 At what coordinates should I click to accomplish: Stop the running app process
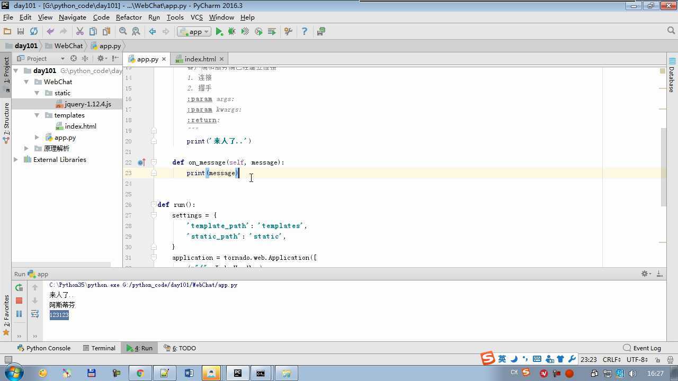[x=19, y=301]
